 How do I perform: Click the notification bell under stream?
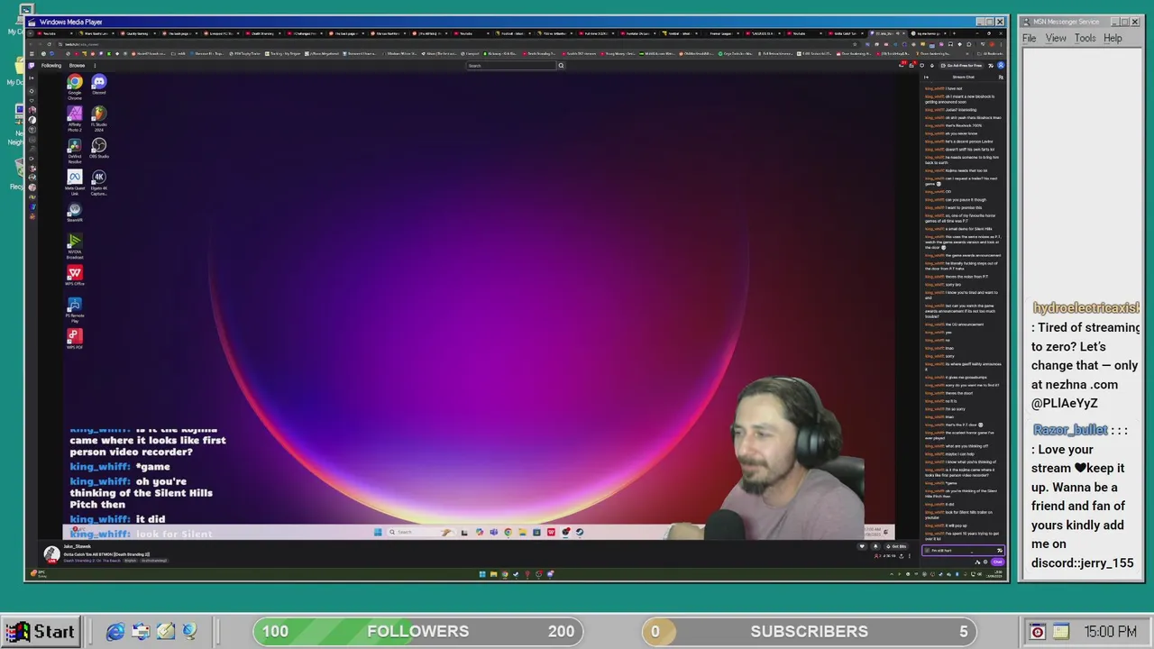click(875, 546)
